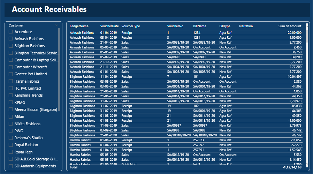Select the -85,638 receipt amount
The image size is (313, 174).
(x=296, y=106)
